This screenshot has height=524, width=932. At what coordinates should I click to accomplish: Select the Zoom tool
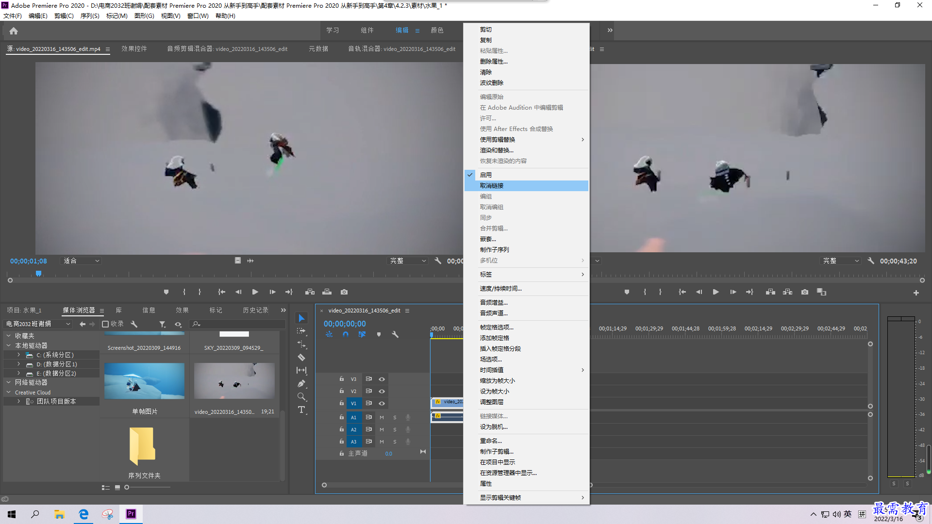pos(301,396)
